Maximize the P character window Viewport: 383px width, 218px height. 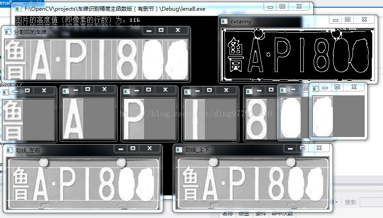(149, 90)
